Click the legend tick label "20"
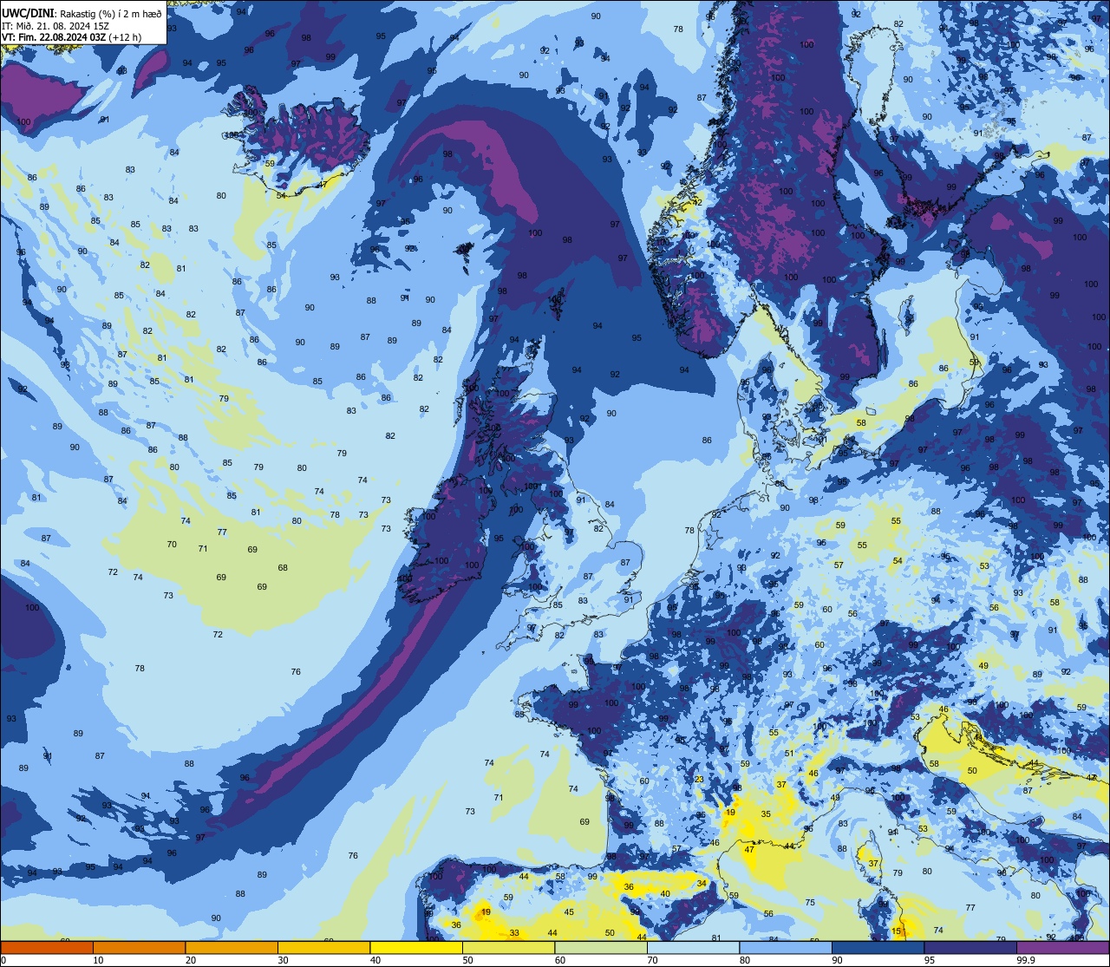1110x967 pixels. [190, 960]
